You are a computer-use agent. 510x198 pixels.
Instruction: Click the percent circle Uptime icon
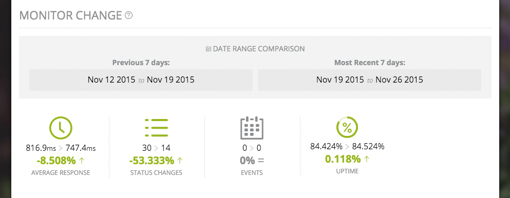347,127
